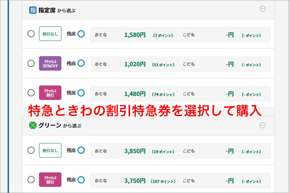The image size is (289, 193).
Task: Click the (74ポイント) text
Action: coord(163,95)
